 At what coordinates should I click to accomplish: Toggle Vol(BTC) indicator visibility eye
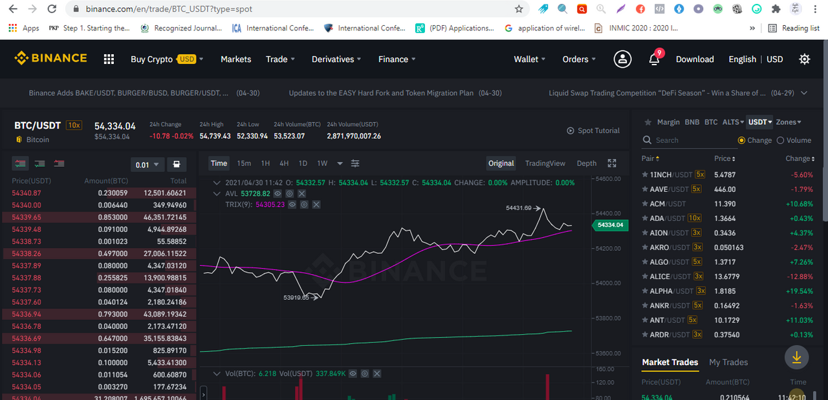click(x=353, y=374)
